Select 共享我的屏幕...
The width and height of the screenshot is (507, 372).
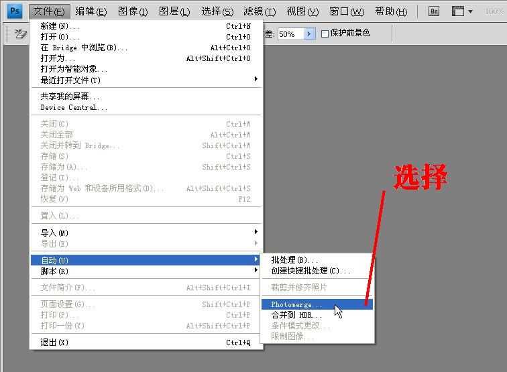pos(146,97)
